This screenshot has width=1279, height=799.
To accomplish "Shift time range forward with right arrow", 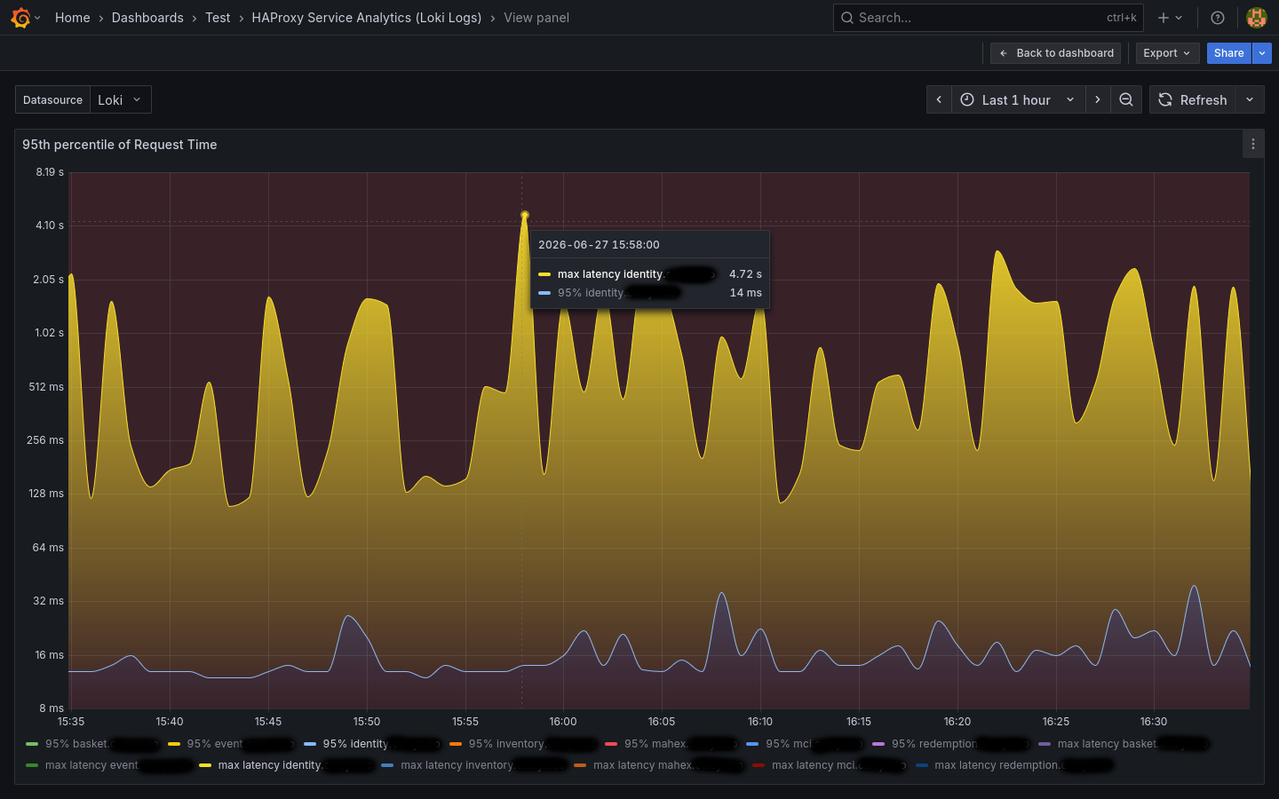I will [x=1098, y=99].
